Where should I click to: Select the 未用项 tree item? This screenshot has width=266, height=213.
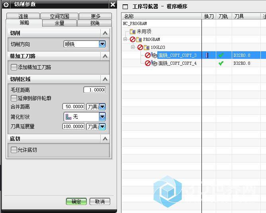144,31
